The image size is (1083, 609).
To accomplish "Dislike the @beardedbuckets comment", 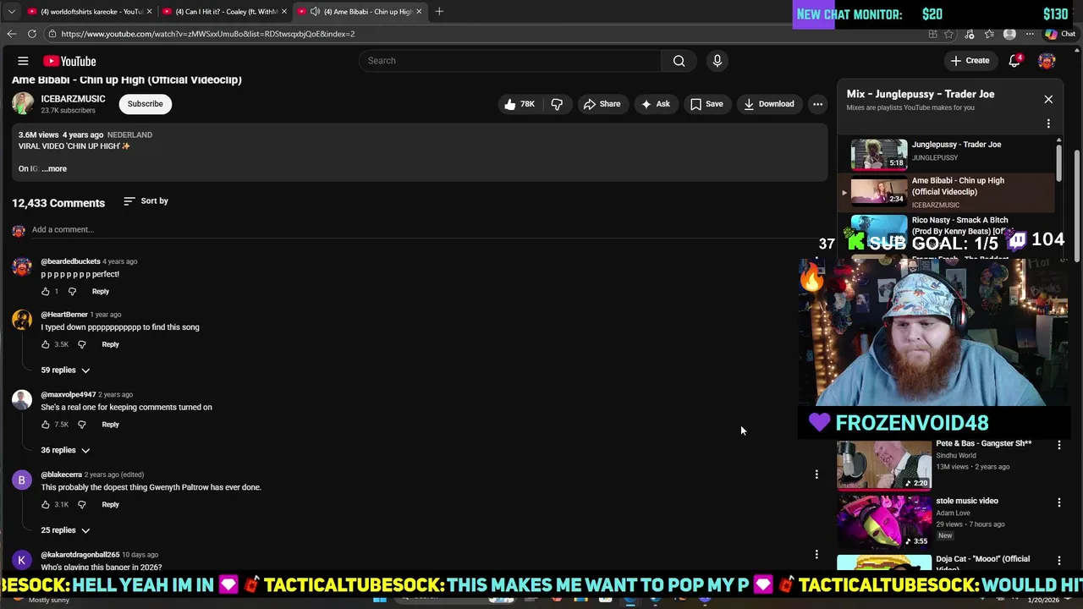I will pyautogui.click(x=72, y=292).
